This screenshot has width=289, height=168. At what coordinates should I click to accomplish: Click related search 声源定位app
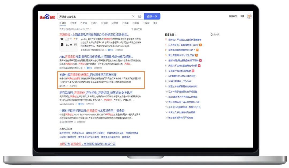(78, 133)
